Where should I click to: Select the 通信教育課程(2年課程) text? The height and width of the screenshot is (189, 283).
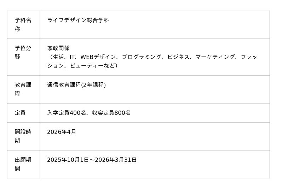coord(76,85)
